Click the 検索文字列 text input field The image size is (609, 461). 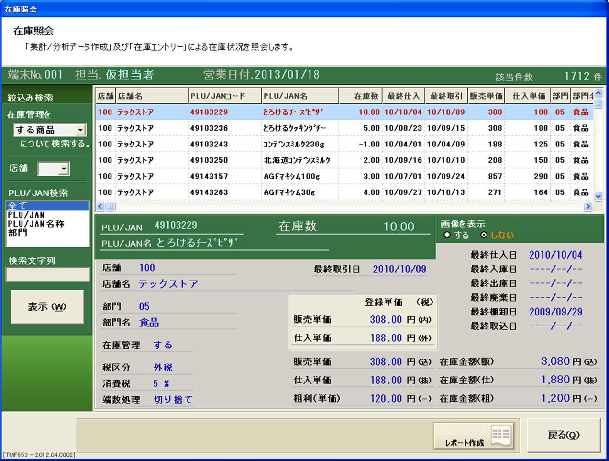tap(47, 274)
